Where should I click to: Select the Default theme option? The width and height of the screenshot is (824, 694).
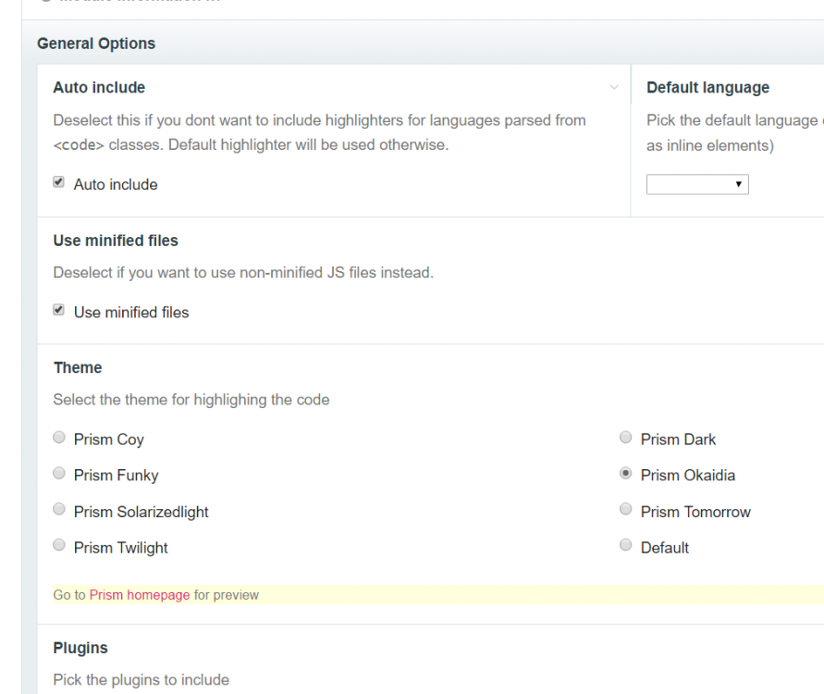click(626, 546)
